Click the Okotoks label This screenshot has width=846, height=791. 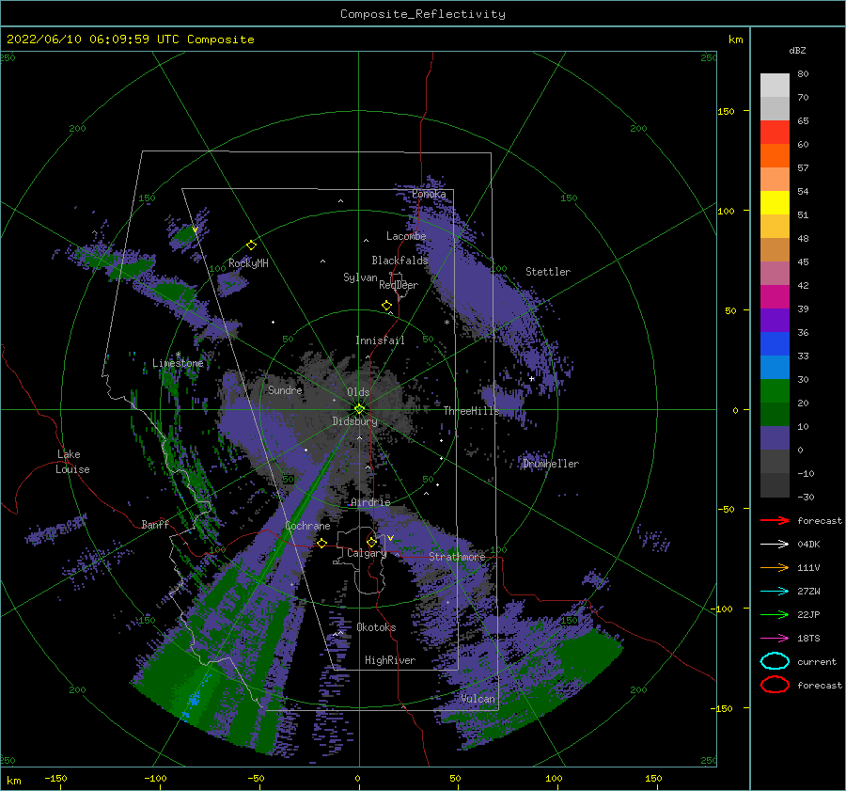tap(376, 627)
